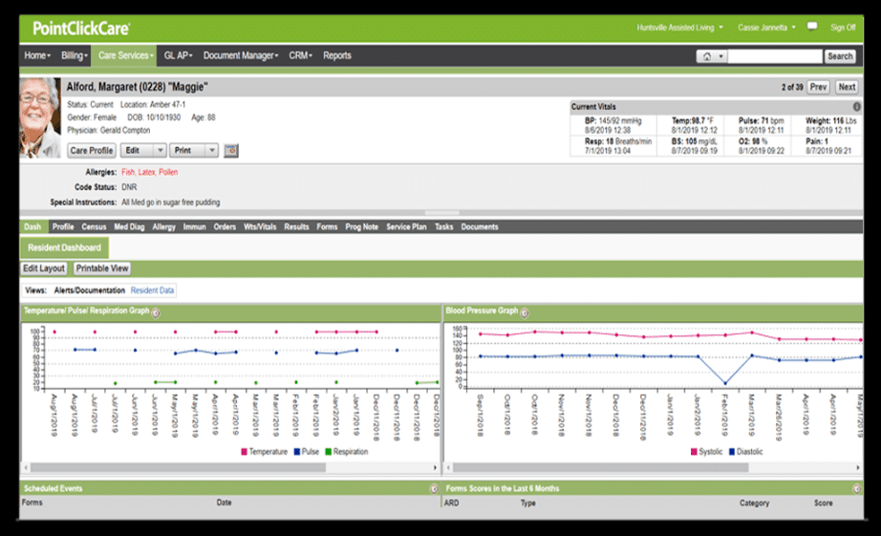Viewport: 881px width, 536px height.
Task: Switch to the Results tab
Action: tap(296, 227)
